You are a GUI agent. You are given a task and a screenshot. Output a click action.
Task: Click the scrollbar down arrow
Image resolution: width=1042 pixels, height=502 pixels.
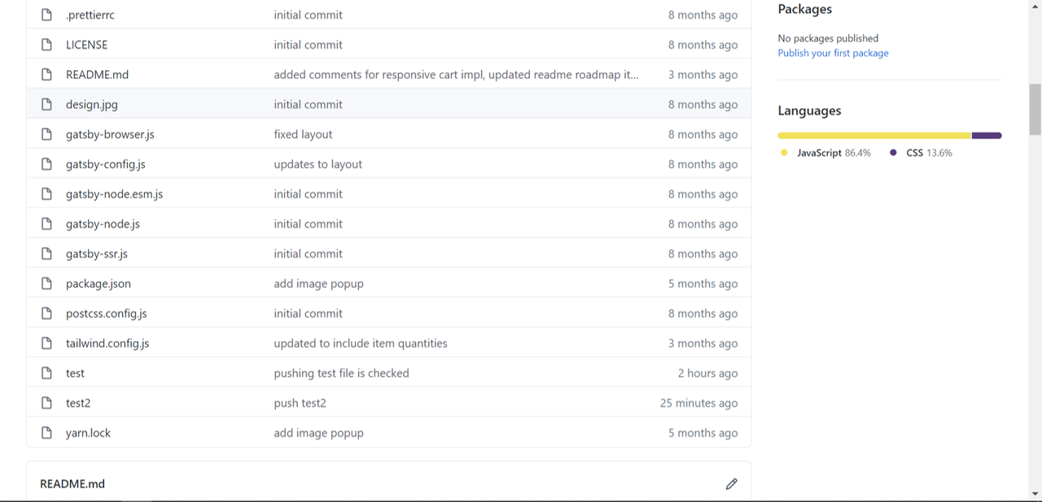point(1035,493)
